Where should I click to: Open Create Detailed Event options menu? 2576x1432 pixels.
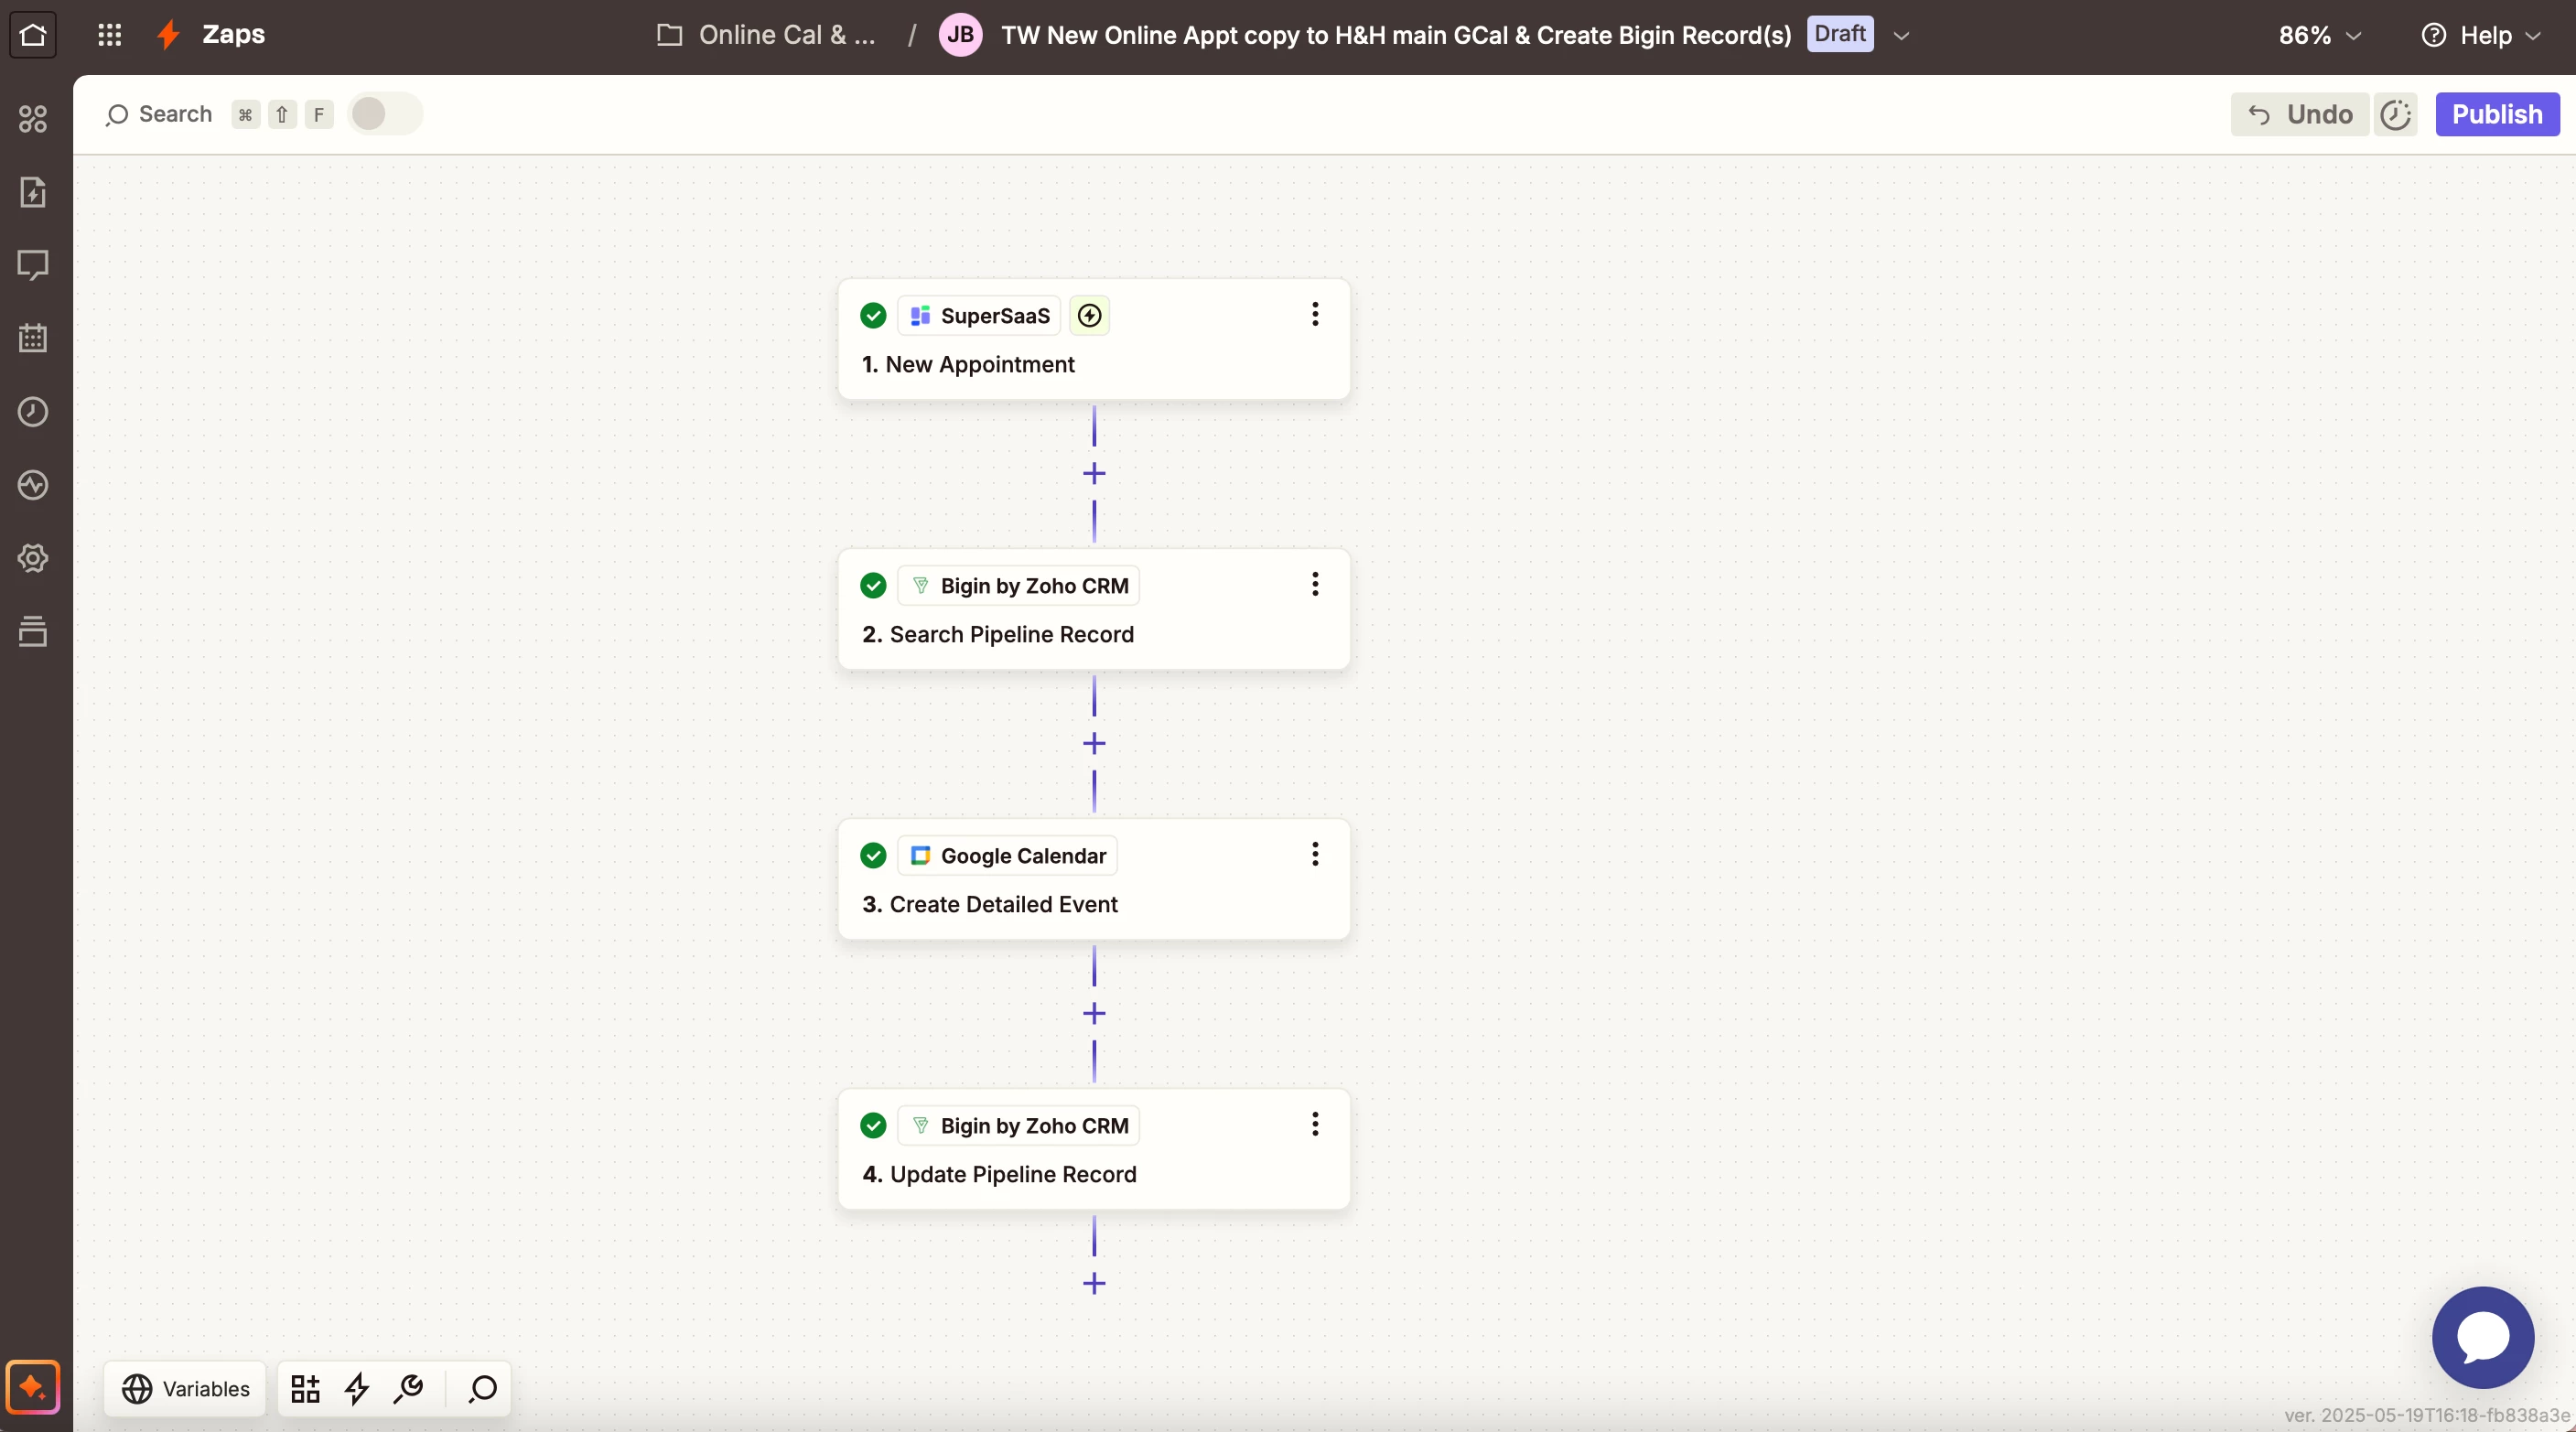1315,854
